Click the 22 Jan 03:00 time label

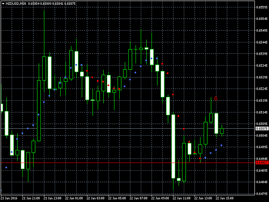(96, 198)
